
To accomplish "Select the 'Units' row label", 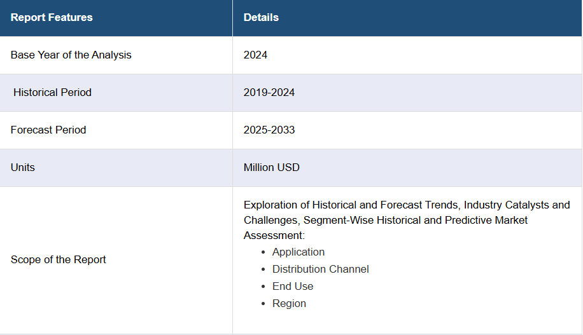I will [x=23, y=168].
